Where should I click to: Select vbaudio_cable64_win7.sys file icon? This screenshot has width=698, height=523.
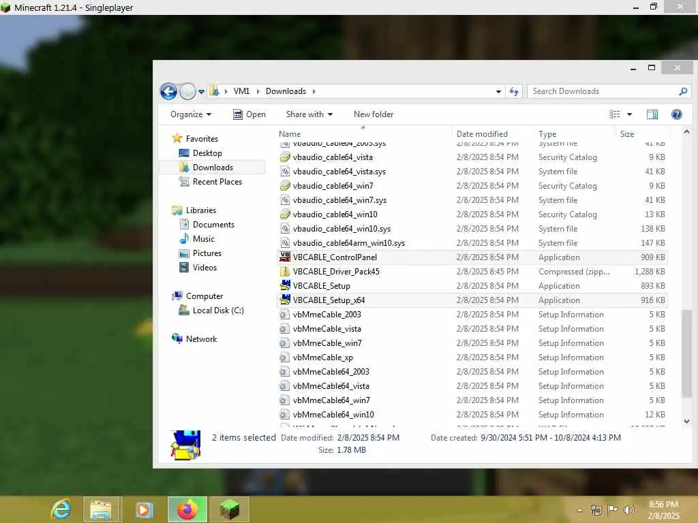point(285,200)
